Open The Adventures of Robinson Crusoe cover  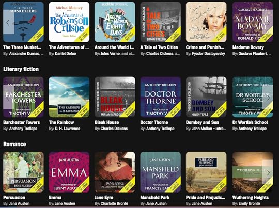tap(69, 22)
